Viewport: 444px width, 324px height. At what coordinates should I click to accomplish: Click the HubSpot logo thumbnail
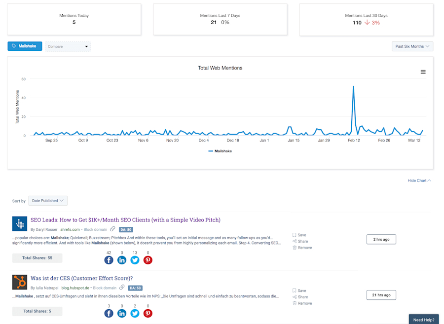[x=20, y=282]
